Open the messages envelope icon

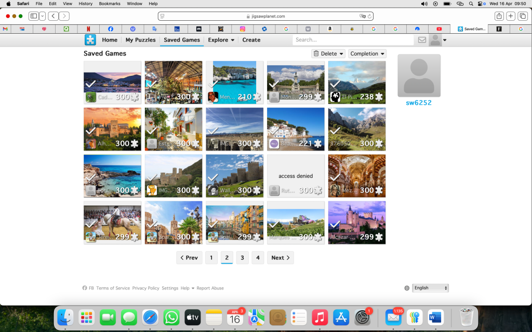click(422, 40)
